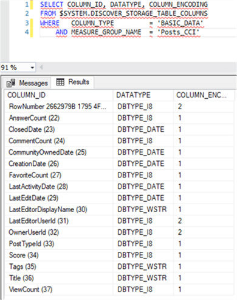Viewport: 237px width, 300px height.
Task: Click encoding value 2 in RowNumber row
Action: click(180, 107)
